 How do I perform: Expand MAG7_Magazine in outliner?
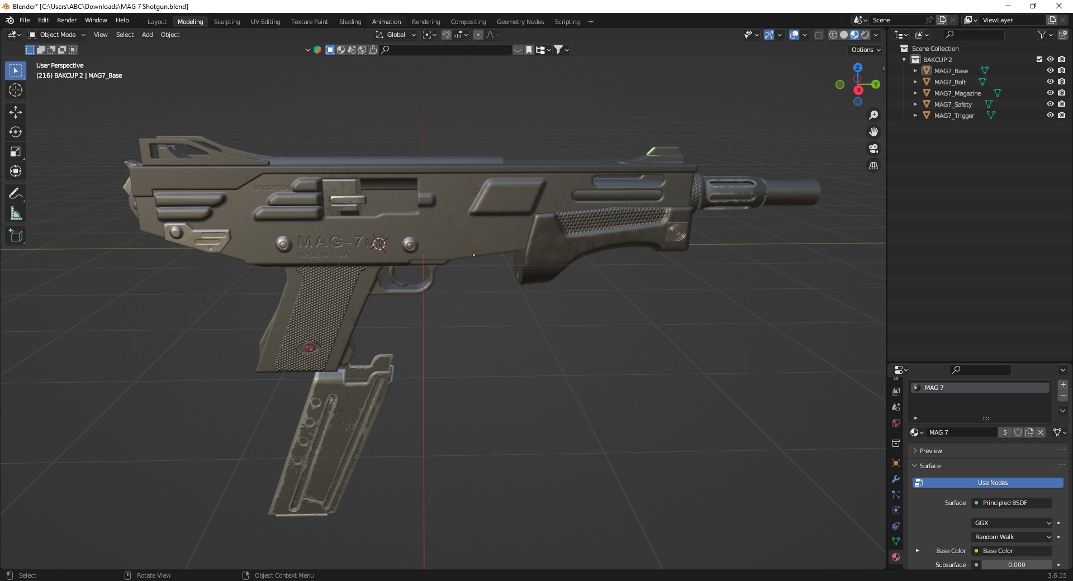(915, 93)
